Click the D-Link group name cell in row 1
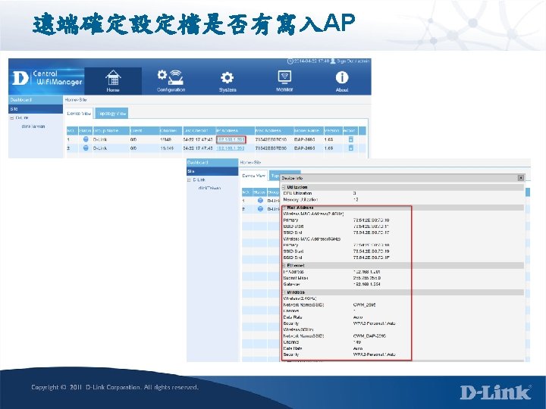Viewport: 546px width, 409px height. [100, 139]
